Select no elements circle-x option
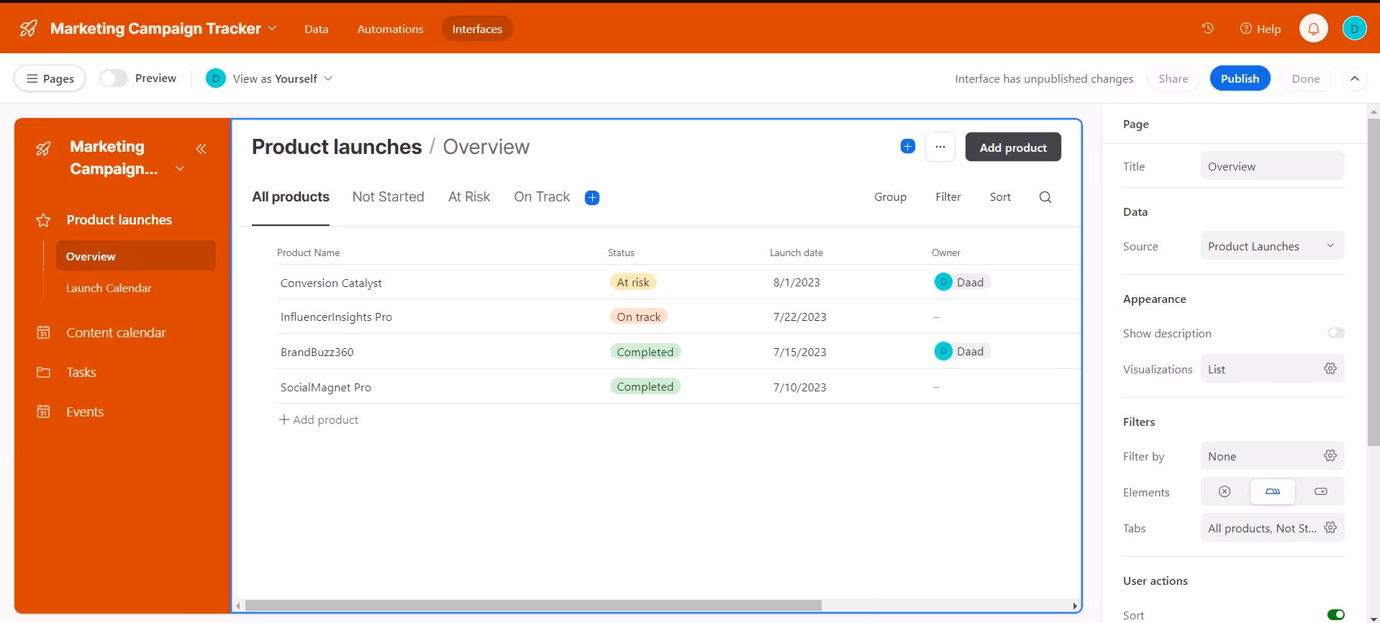This screenshot has width=1380, height=623. pyautogui.click(x=1225, y=491)
